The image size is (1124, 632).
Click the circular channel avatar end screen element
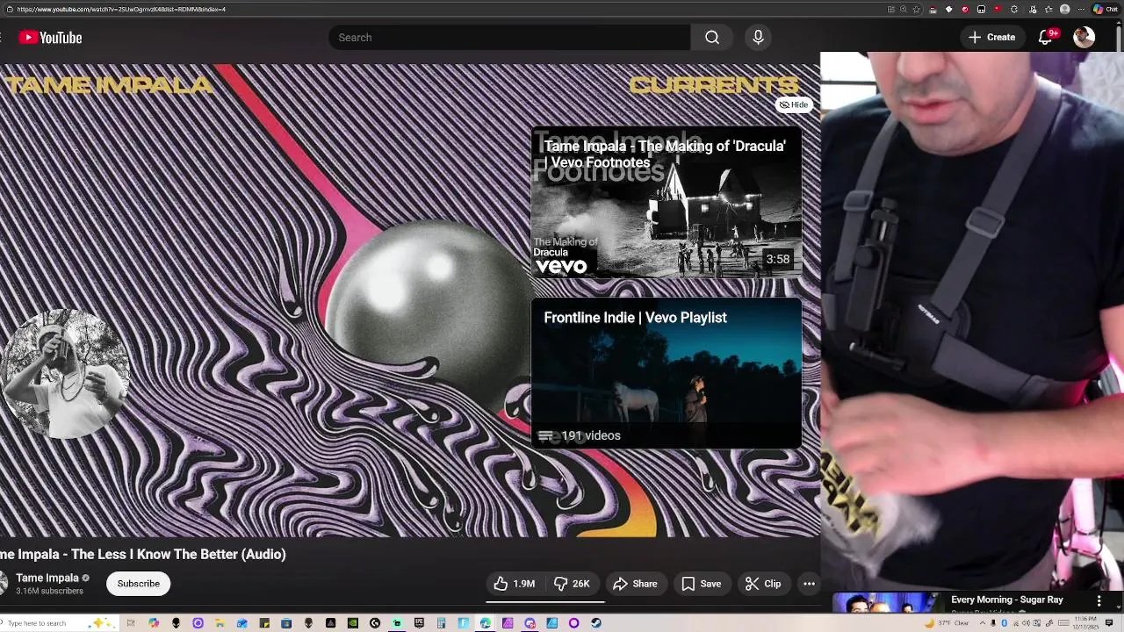pos(66,374)
